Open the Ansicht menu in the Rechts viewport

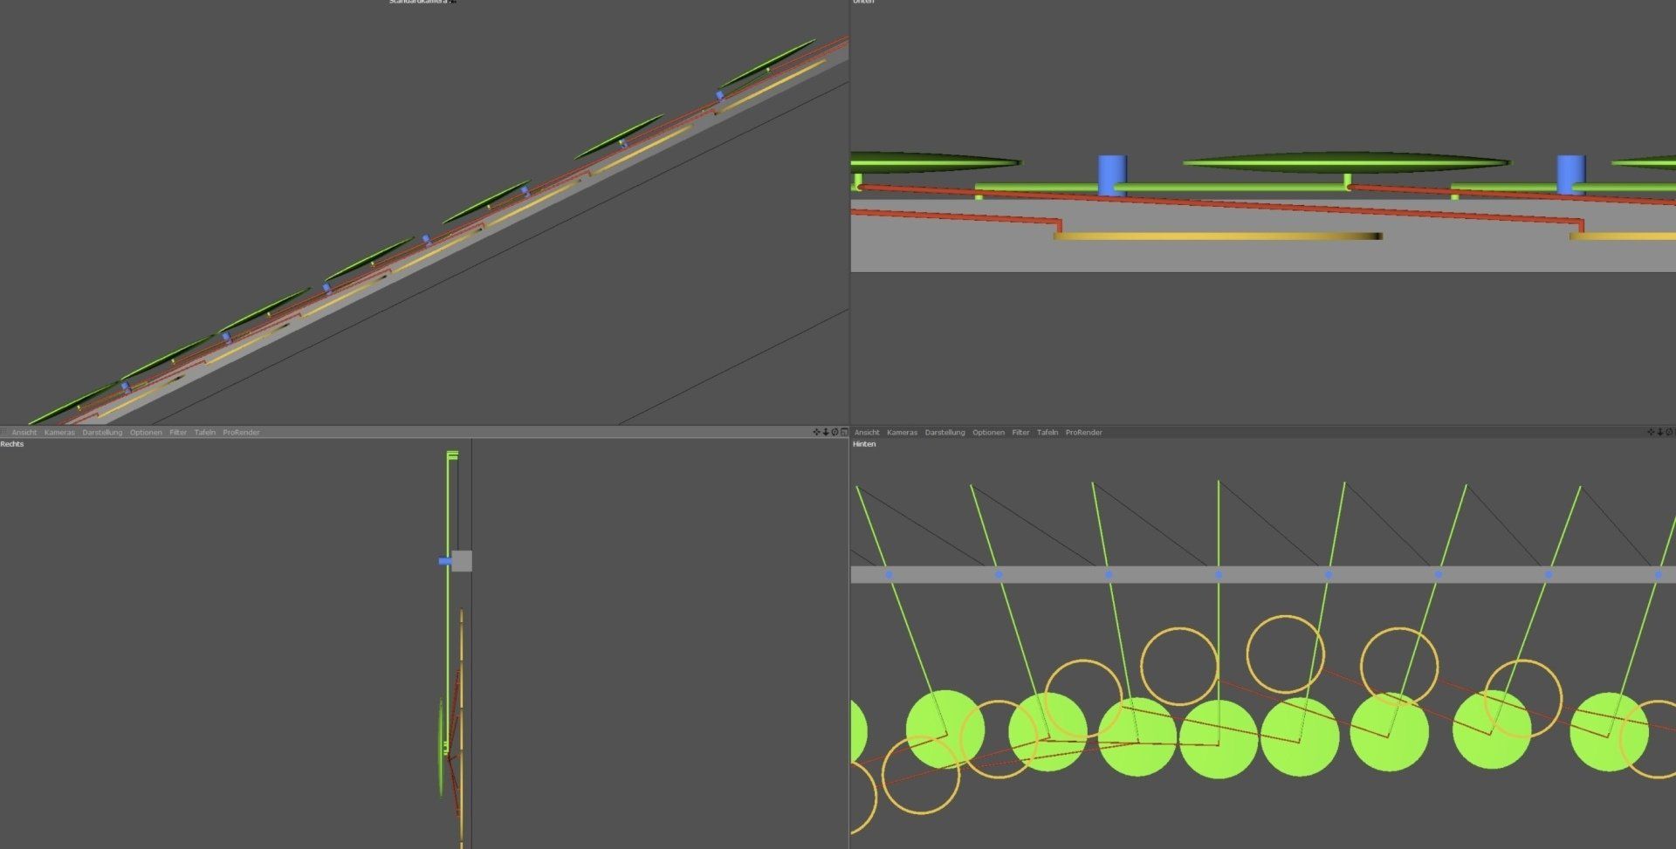pyautogui.click(x=24, y=433)
